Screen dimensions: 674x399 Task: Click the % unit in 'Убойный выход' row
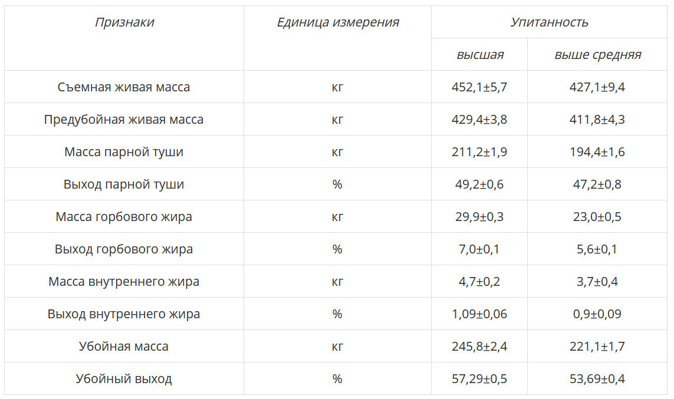[x=337, y=378]
